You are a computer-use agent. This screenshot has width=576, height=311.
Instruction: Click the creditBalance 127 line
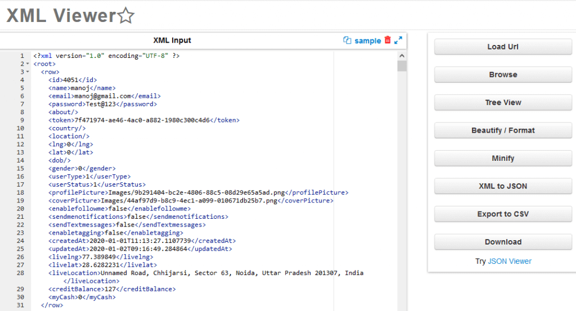tap(112, 289)
